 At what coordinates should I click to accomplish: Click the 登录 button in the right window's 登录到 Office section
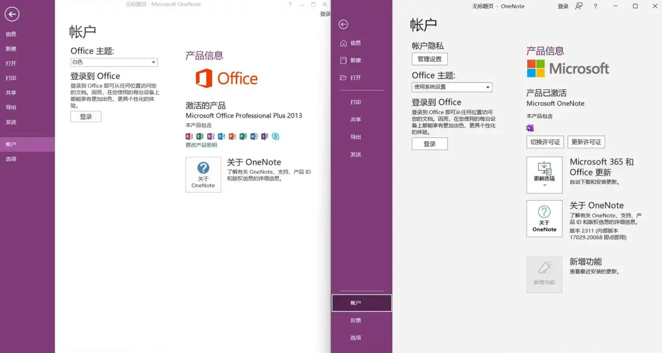(430, 144)
